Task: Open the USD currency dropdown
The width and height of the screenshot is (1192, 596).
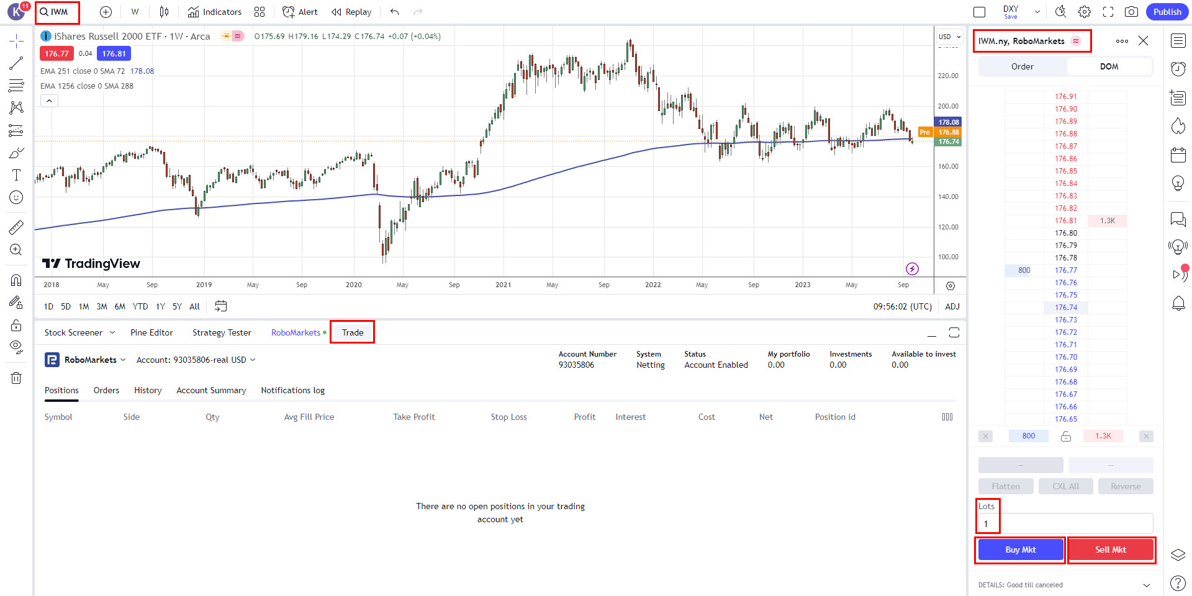Action: (x=949, y=37)
